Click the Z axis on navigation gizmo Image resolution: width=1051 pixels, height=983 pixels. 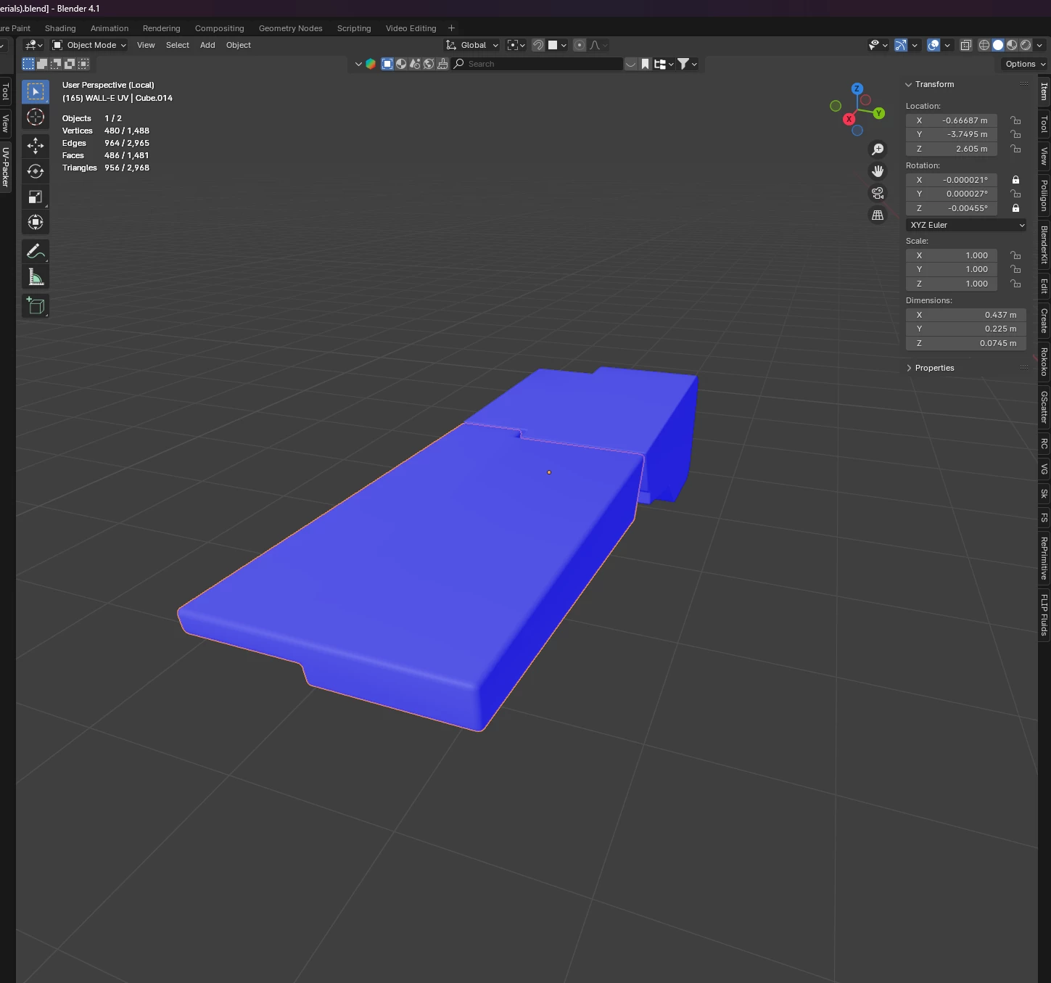pyautogui.click(x=857, y=89)
